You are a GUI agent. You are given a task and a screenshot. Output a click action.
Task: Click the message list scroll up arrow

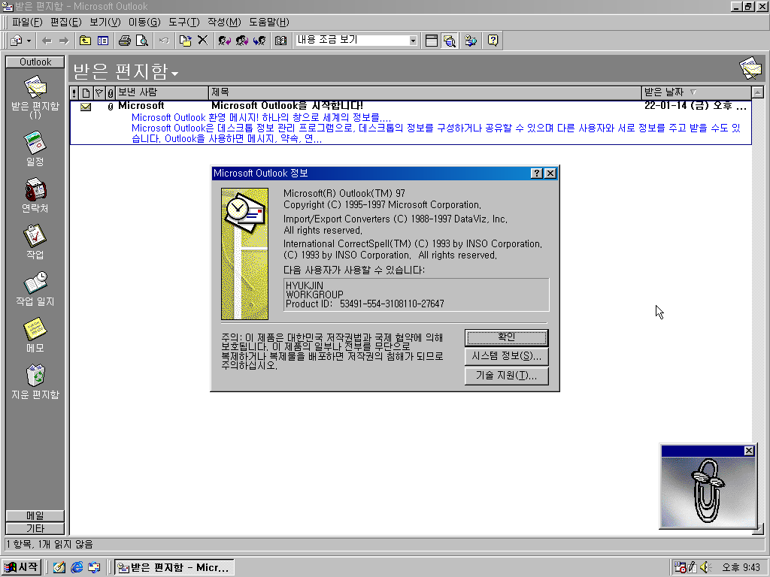[x=758, y=92]
